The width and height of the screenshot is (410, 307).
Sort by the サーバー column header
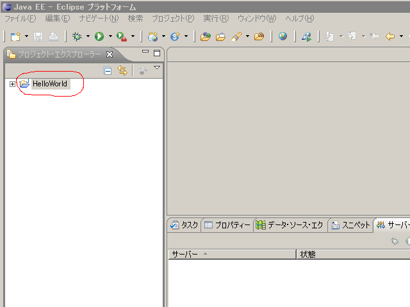(x=232, y=254)
